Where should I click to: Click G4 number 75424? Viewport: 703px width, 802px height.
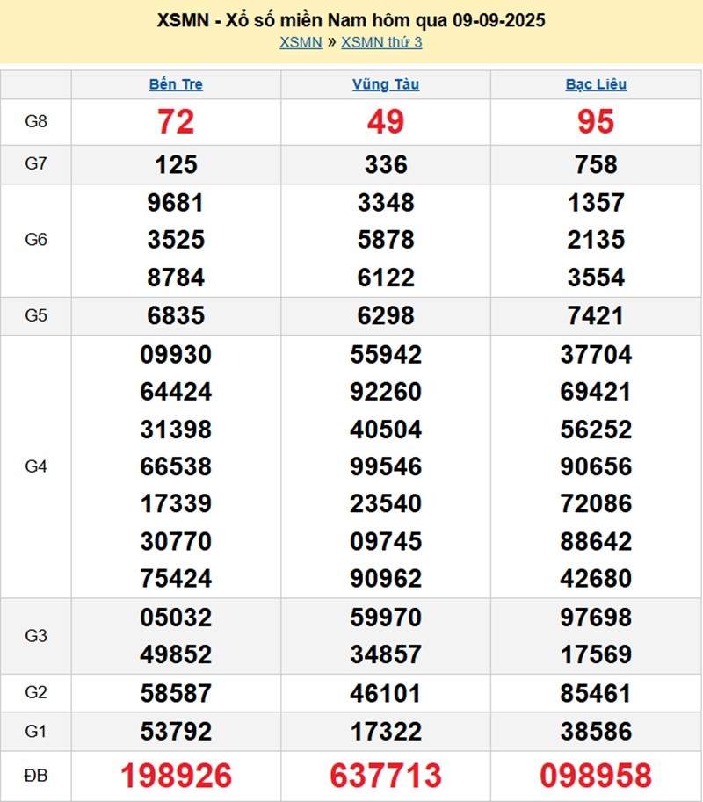click(x=176, y=579)
